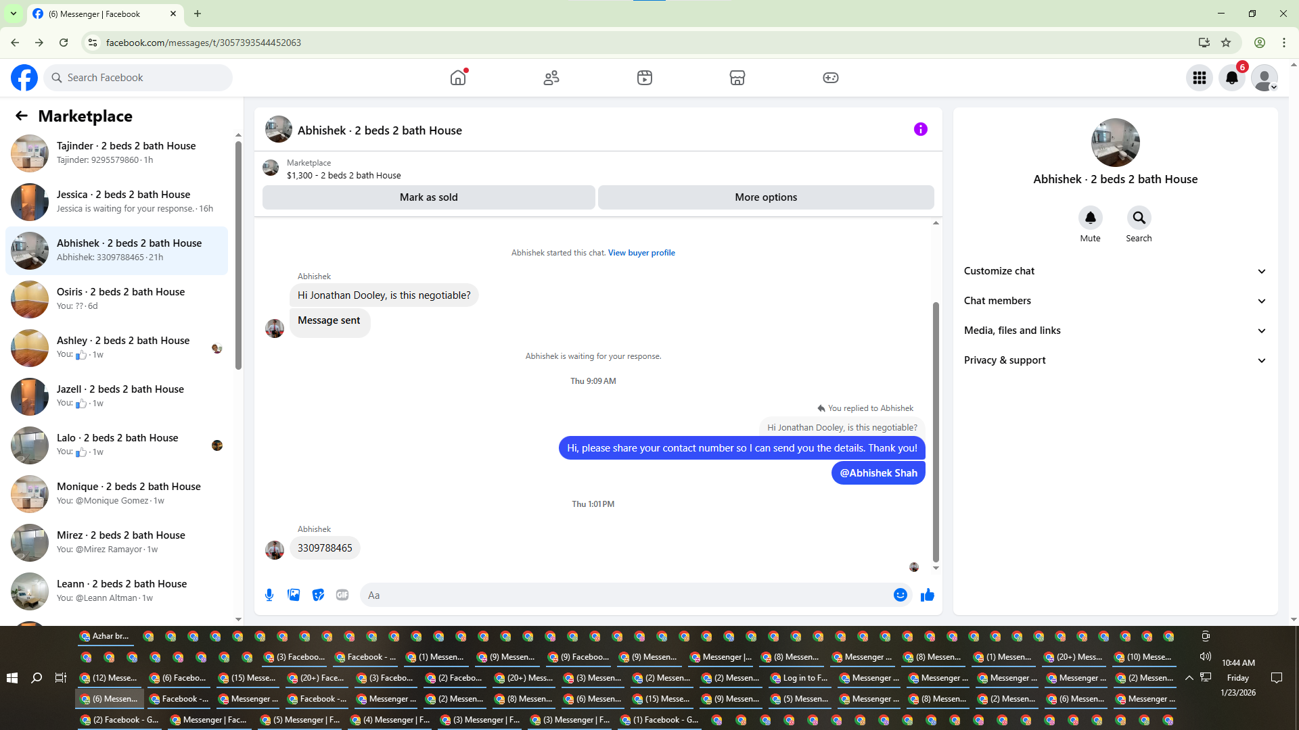Open the Marketplace tab in top navigation

737,78
